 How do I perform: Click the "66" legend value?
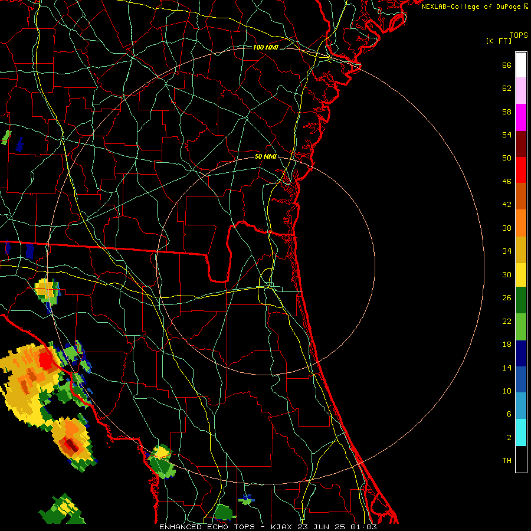[x=507, y=65]
